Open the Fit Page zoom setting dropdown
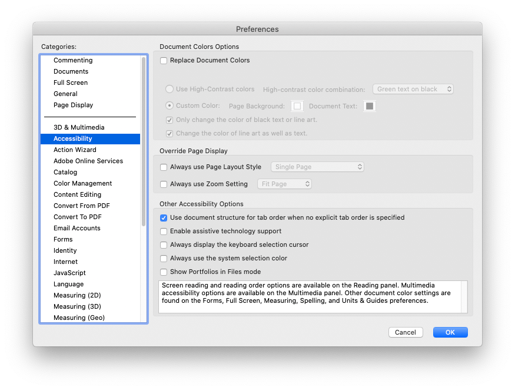 coord(284,184)
